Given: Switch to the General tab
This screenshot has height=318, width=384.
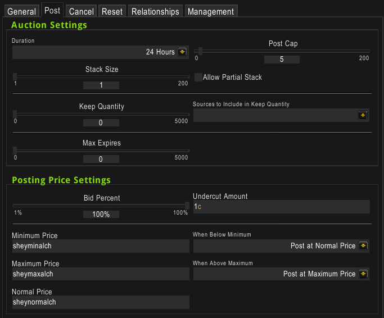Looking at the screenshot, I should tap(22, 11).
